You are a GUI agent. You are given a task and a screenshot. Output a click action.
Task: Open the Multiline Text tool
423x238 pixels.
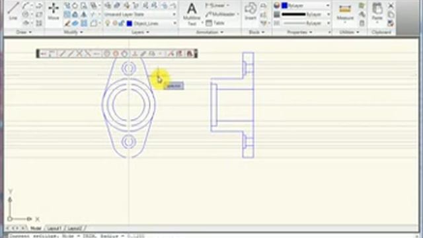[192, 14]
